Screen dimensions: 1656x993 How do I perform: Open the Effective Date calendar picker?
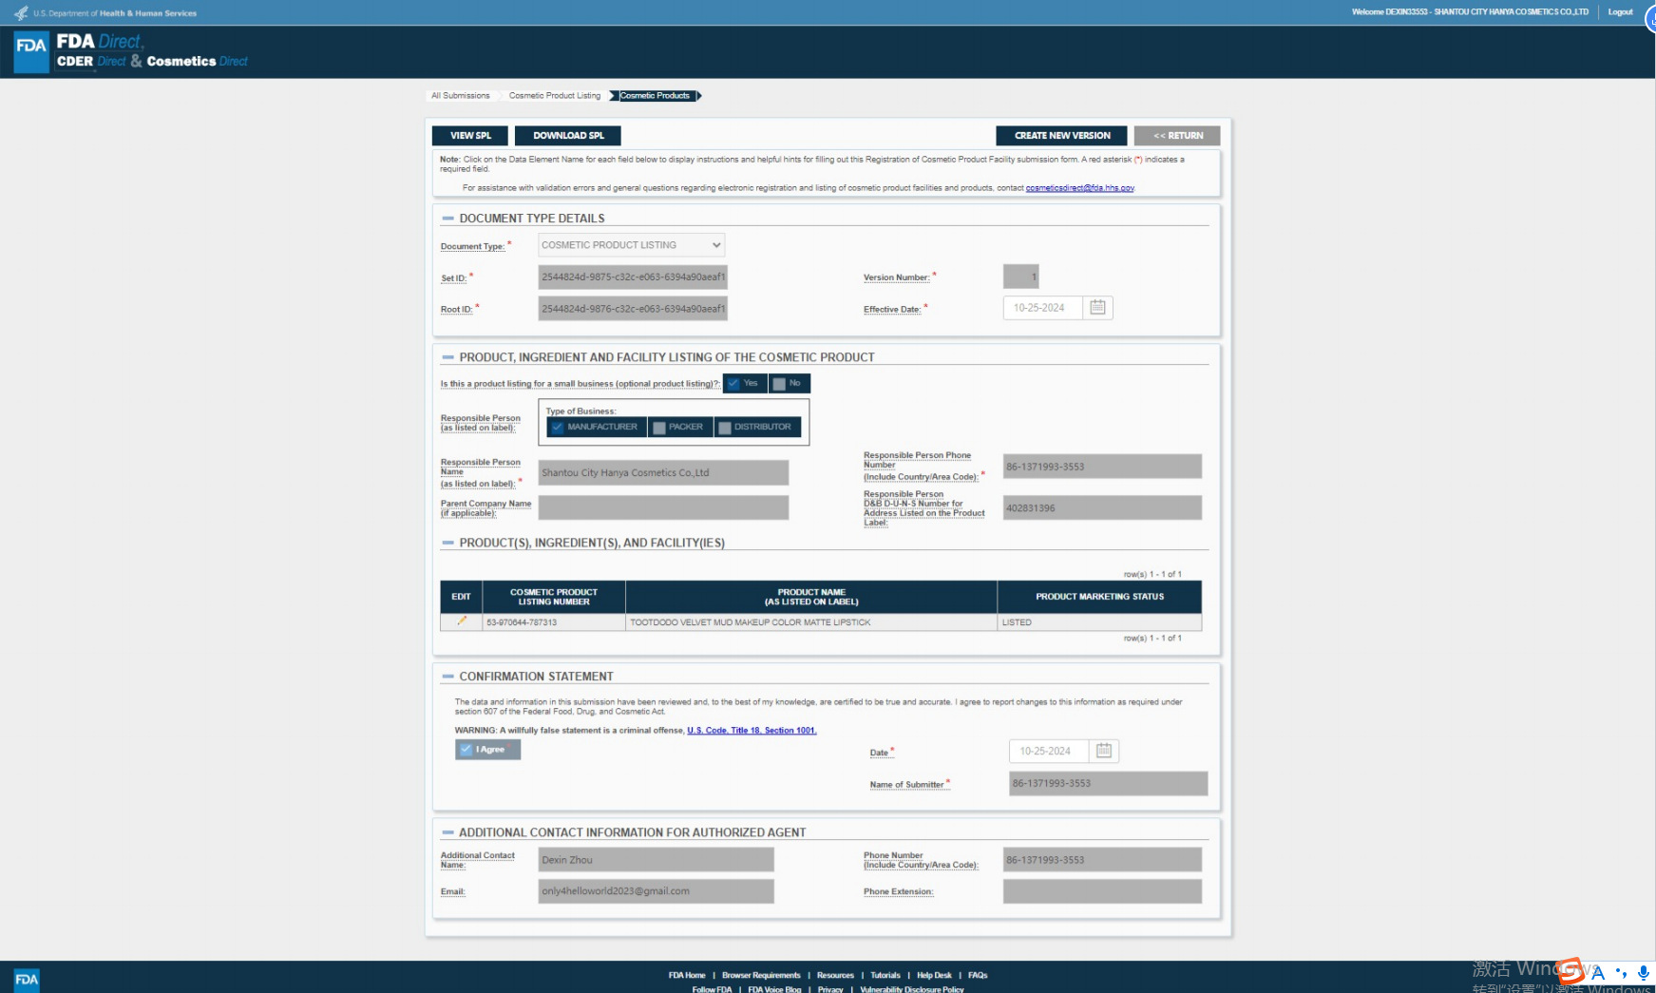pyautogui.click(x=1097, y=308)
